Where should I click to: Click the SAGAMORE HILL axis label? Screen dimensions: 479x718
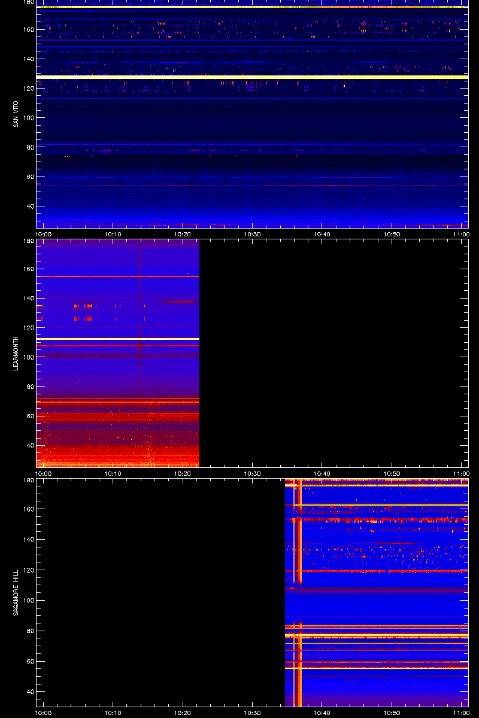tap(16, 592)
